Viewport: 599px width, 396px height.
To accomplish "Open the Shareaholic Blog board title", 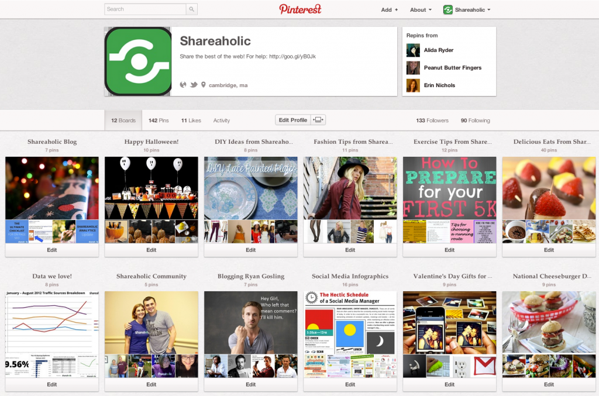I will tap(52, 142).
